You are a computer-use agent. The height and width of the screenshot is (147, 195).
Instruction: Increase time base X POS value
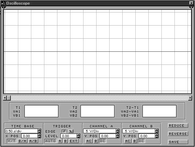pos(39,135)
